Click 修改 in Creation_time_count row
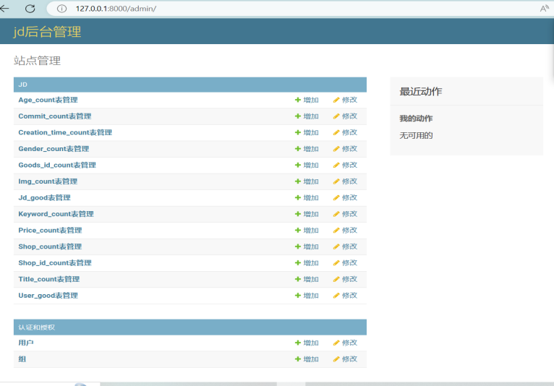This screenshot has height=386, width=554. pyautogui.click(x=345, y=132)
